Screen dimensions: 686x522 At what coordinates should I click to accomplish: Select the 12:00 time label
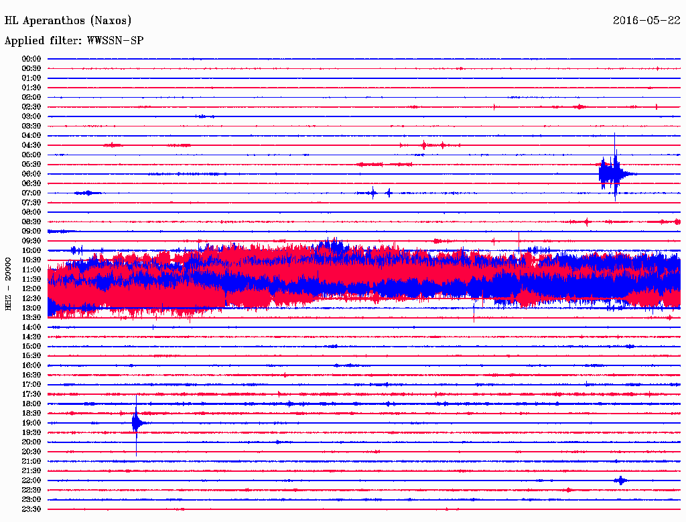(31, 288)
